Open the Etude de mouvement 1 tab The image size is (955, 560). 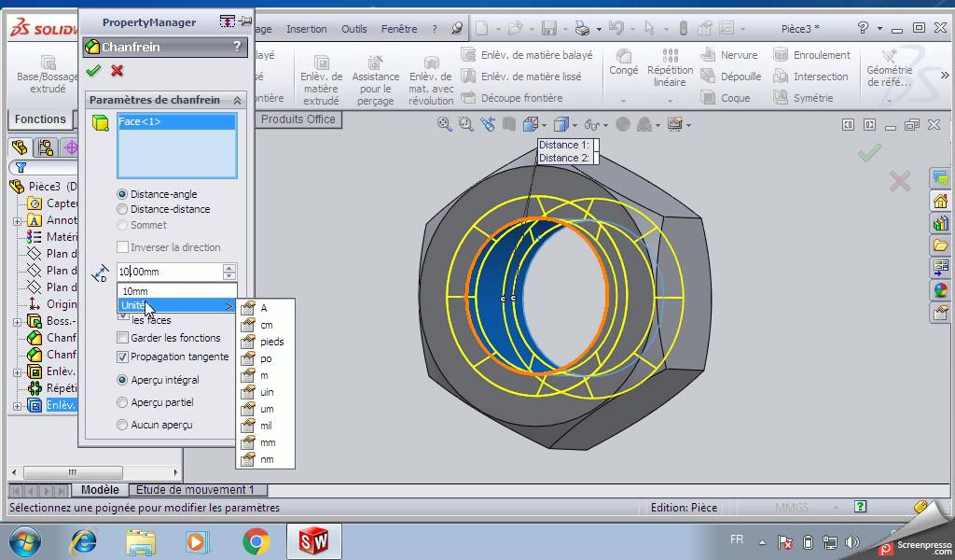point(195,489)
